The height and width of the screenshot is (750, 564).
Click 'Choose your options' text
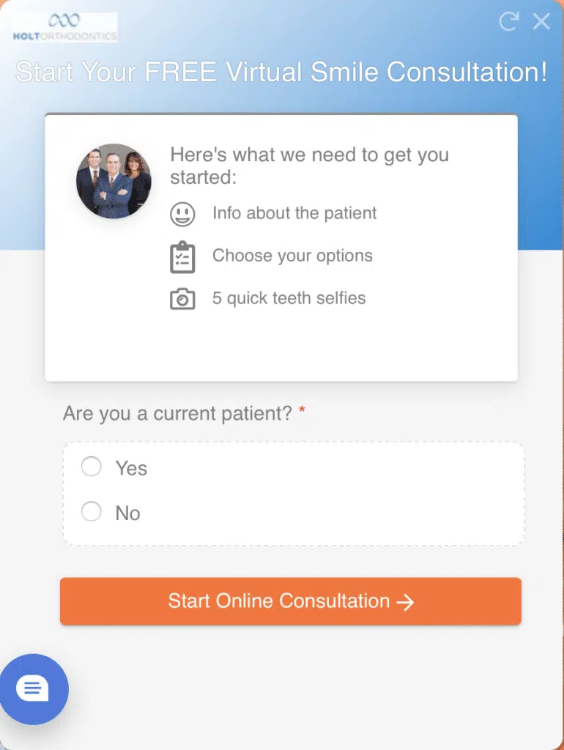pos(292,256)
